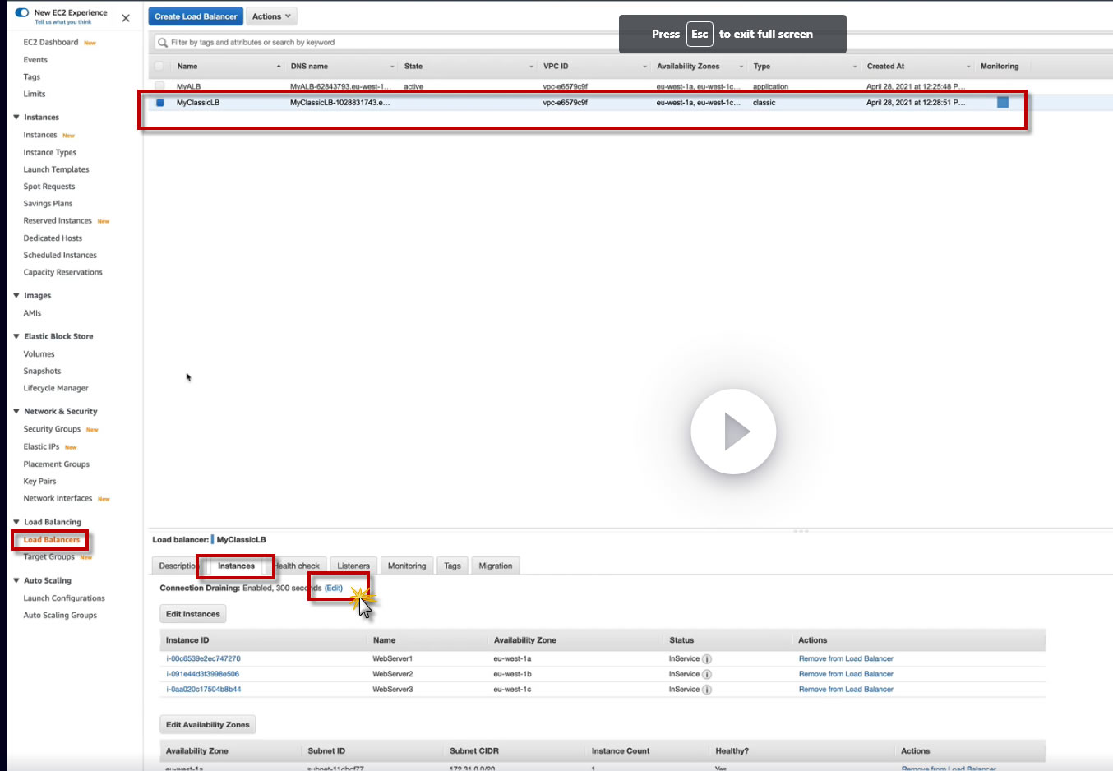Click the magnifier icon in the filter bar
1113x771 pixels.
tap(162, 43)
